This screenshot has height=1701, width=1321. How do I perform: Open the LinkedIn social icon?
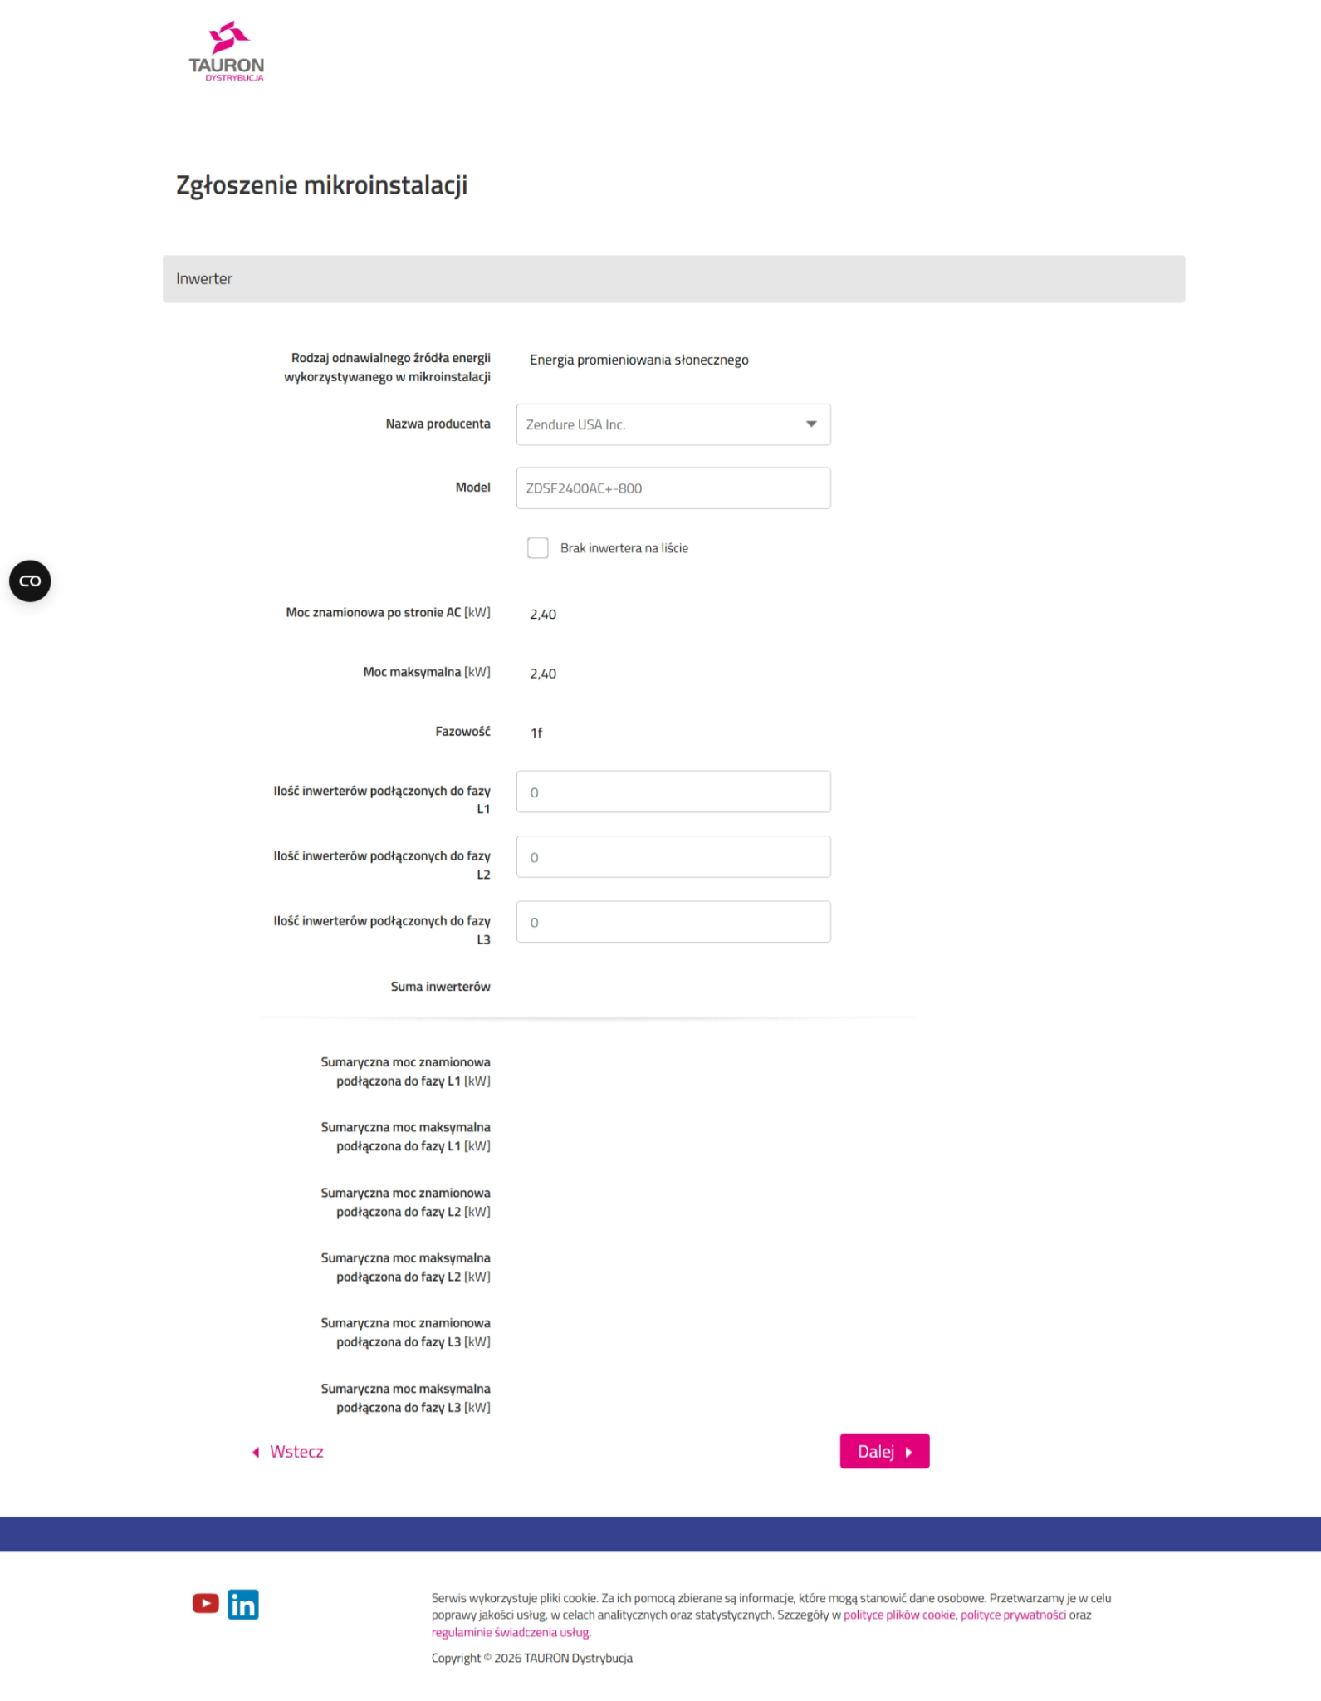(243, 1604)
